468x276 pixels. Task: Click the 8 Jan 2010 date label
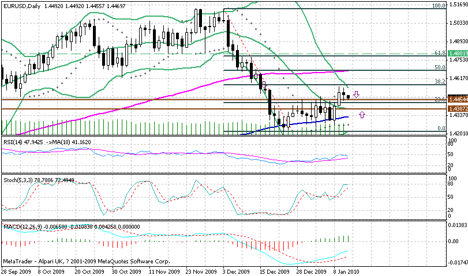pyautogui.click(x=346, y=271)
